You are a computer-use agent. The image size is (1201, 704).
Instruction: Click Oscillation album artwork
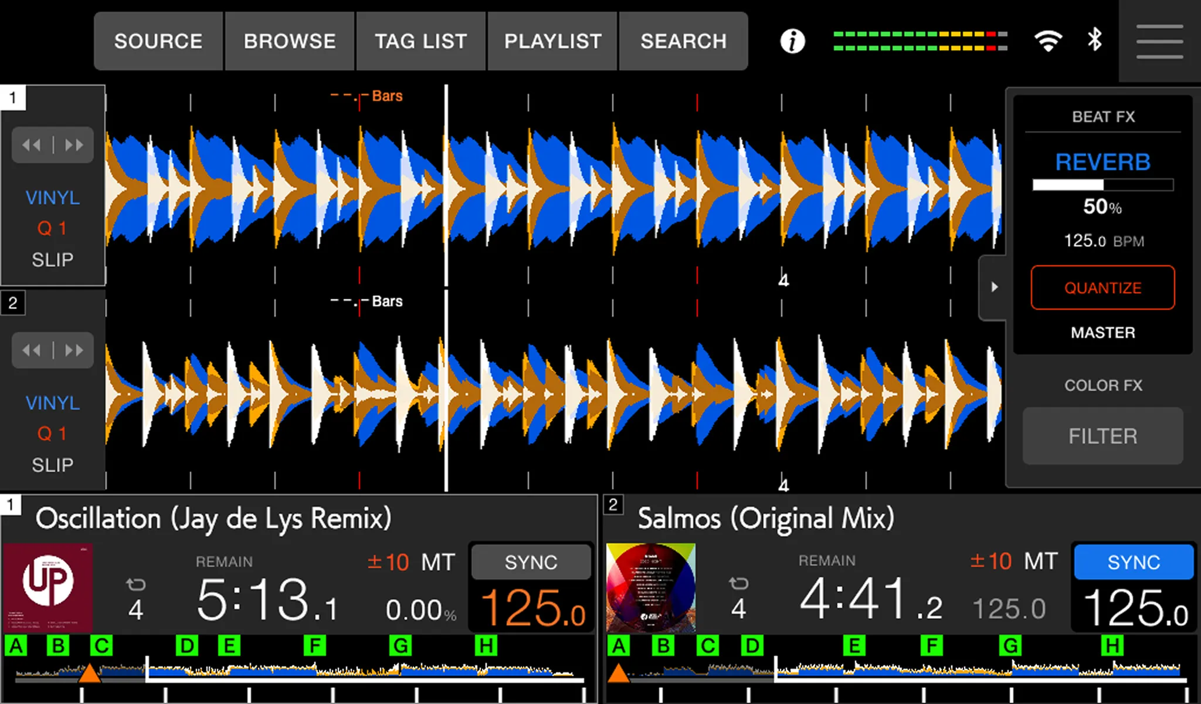coord(48,587)
